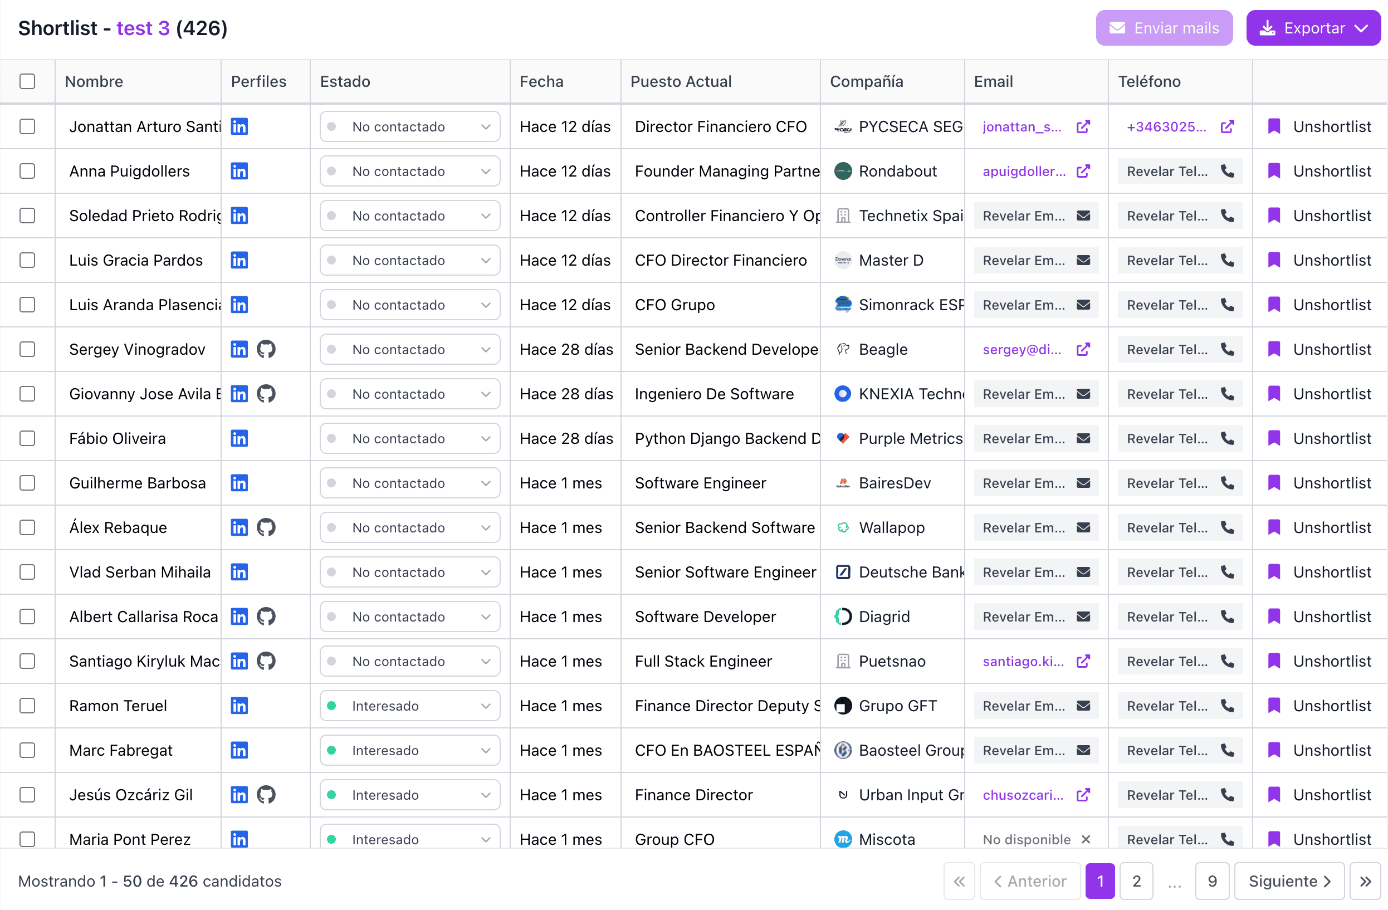The width and height of the screenshot is (1388, 910).
Task: Expand Marc Fabregat's Interesado status dropdown
Action: 410,750
